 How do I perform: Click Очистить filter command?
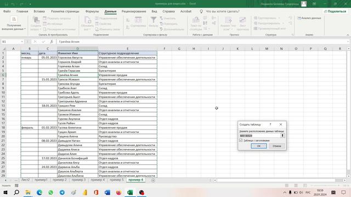pyautogui.click(x=168, y=18)
